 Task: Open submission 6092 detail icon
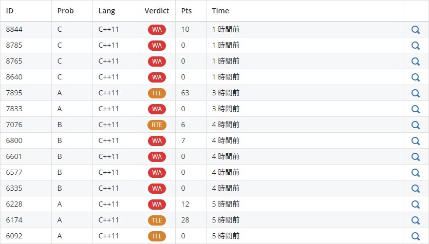(416, 236)
